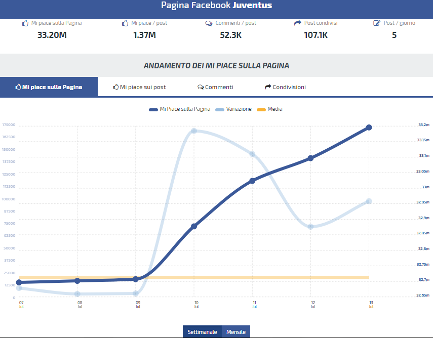433x338 pixels.
Task: Switch to Mi piace sui post tab
Action: [139, 87]
